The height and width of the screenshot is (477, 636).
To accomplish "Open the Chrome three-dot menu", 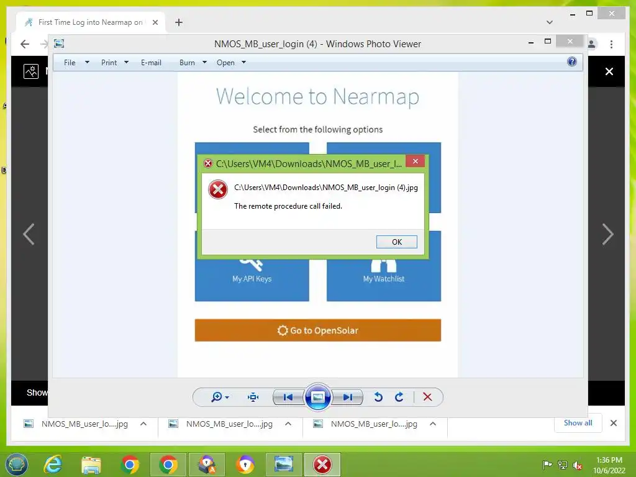I will click(611, 44).
